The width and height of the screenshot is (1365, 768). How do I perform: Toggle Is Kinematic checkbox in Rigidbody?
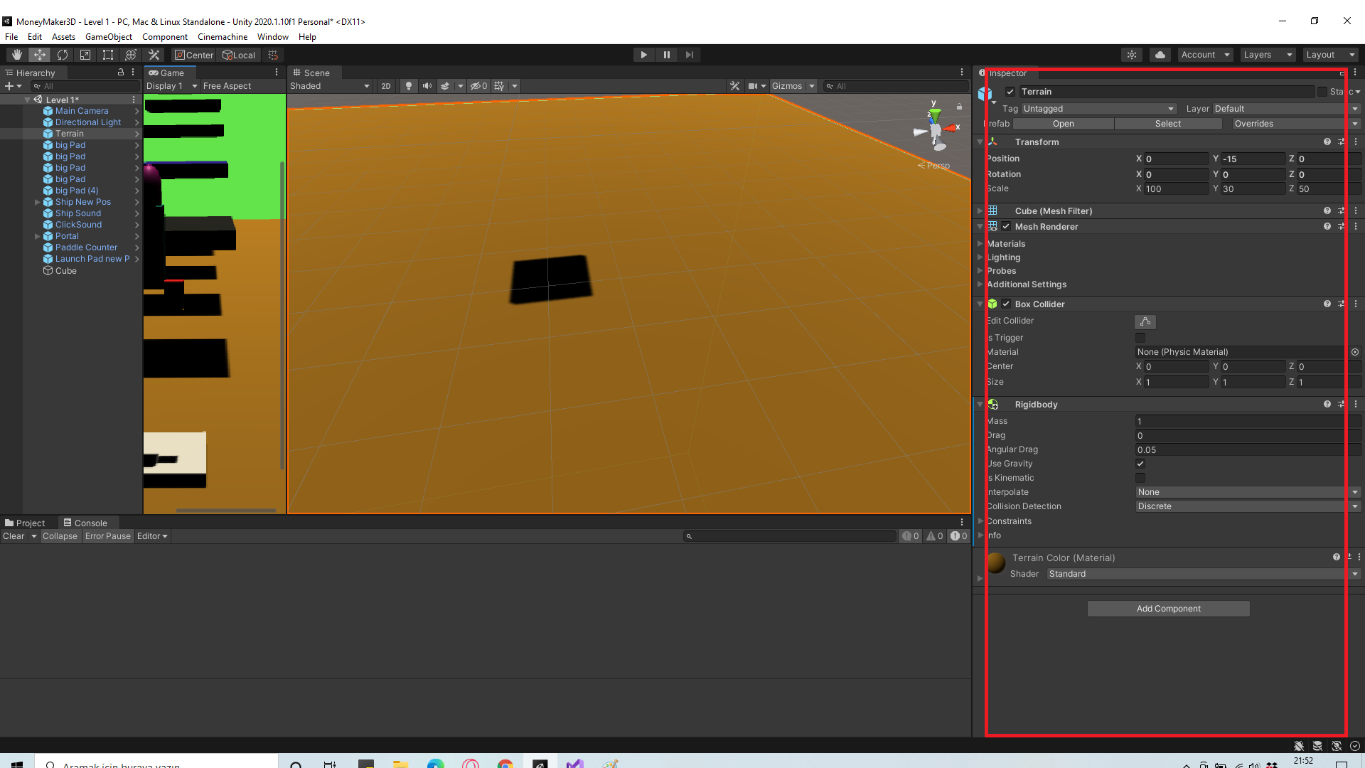[1140, 477]
